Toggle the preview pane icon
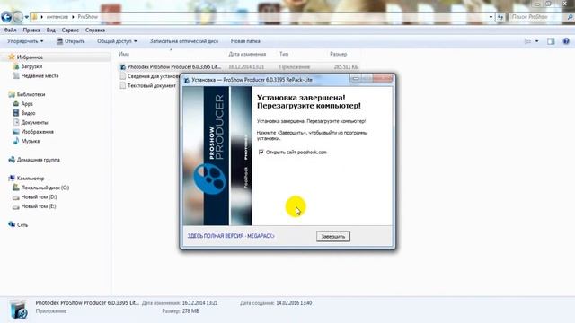 pos(551,41)
